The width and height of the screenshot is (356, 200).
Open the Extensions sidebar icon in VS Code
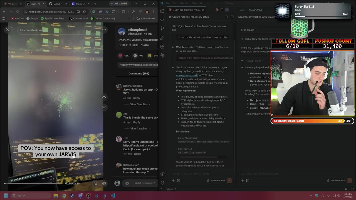(162, 46)
